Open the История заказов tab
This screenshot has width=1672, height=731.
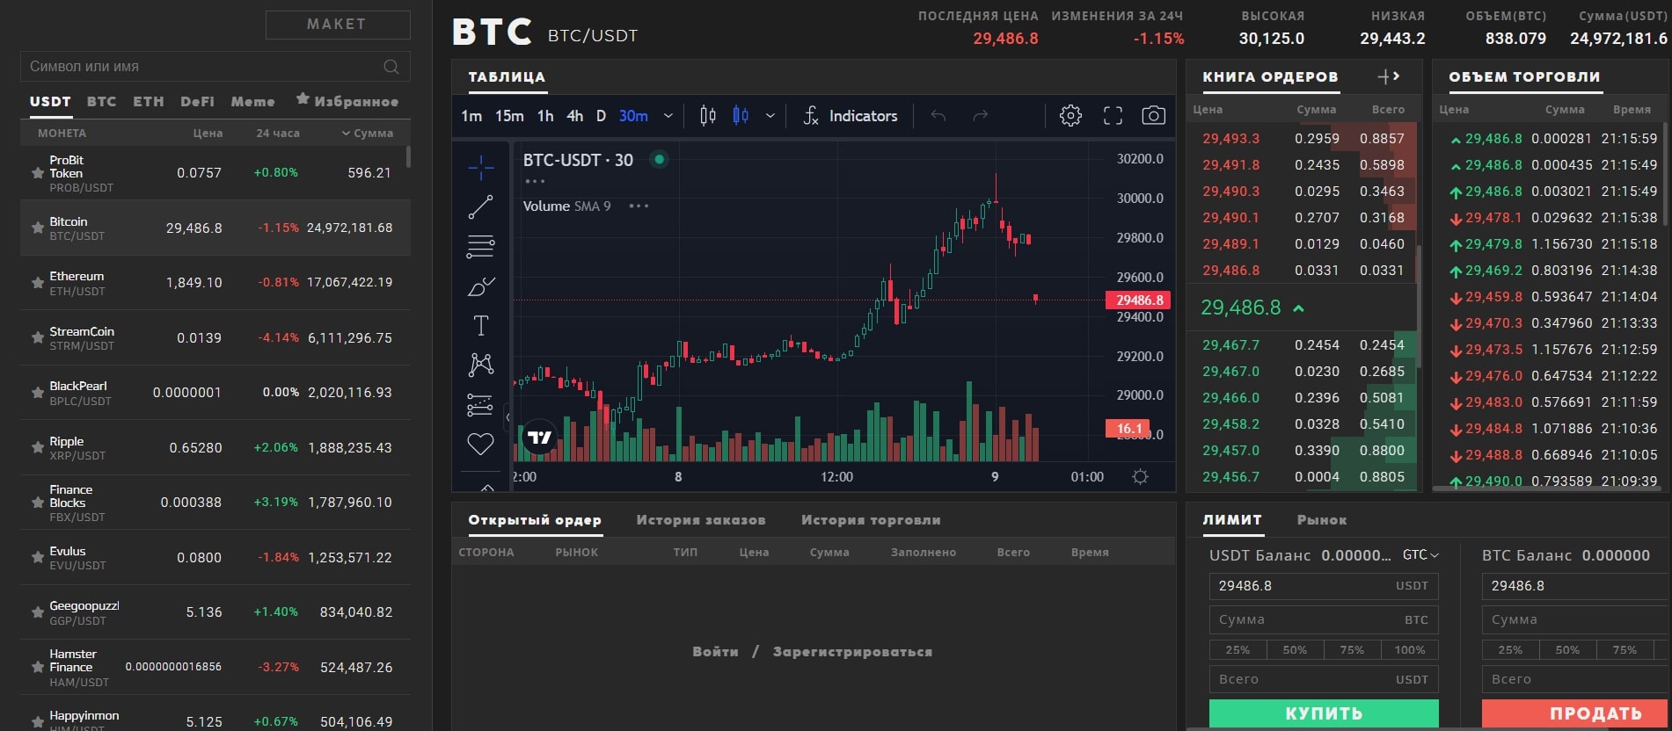701,520
